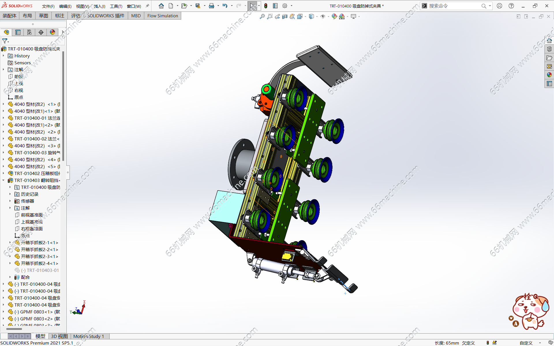Switch to the 装配体 ribbon tab
Viewport: 554px width, 346px height.
10,16
